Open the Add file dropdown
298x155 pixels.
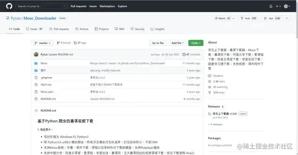point(177,43)
